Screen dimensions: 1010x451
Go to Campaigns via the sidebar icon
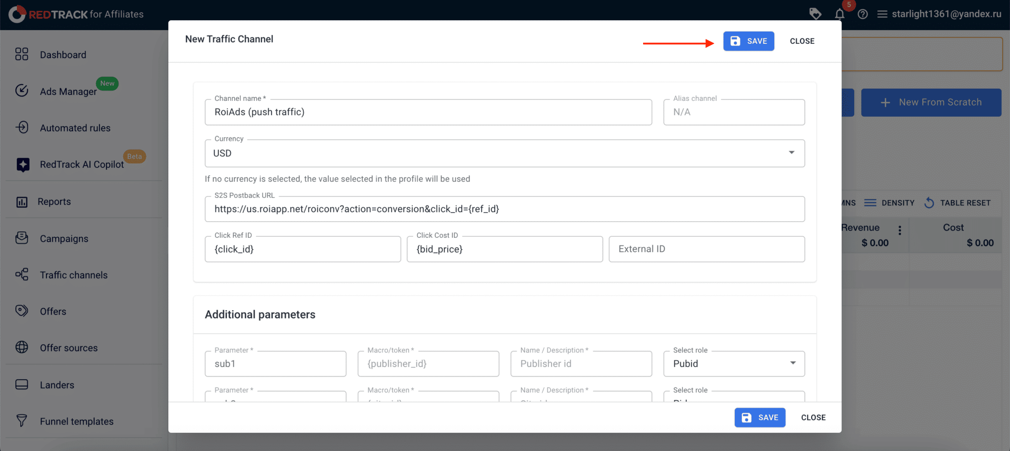pyautogui.click(x=22, y=238)
